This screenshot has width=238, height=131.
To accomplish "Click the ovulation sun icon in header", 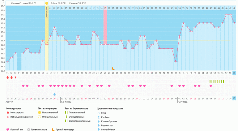I will (x=47, y=3).
